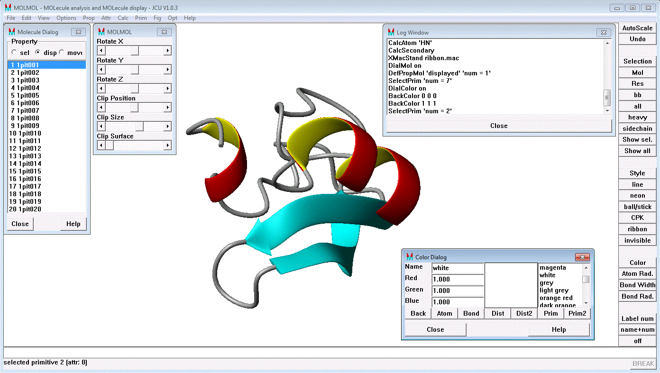Select sidechain atoms

(x=637, y=128)
